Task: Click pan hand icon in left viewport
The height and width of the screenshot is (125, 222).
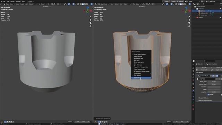Action: coord(91,20)
